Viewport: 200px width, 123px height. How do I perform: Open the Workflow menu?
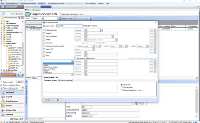(x=42, y=4)
